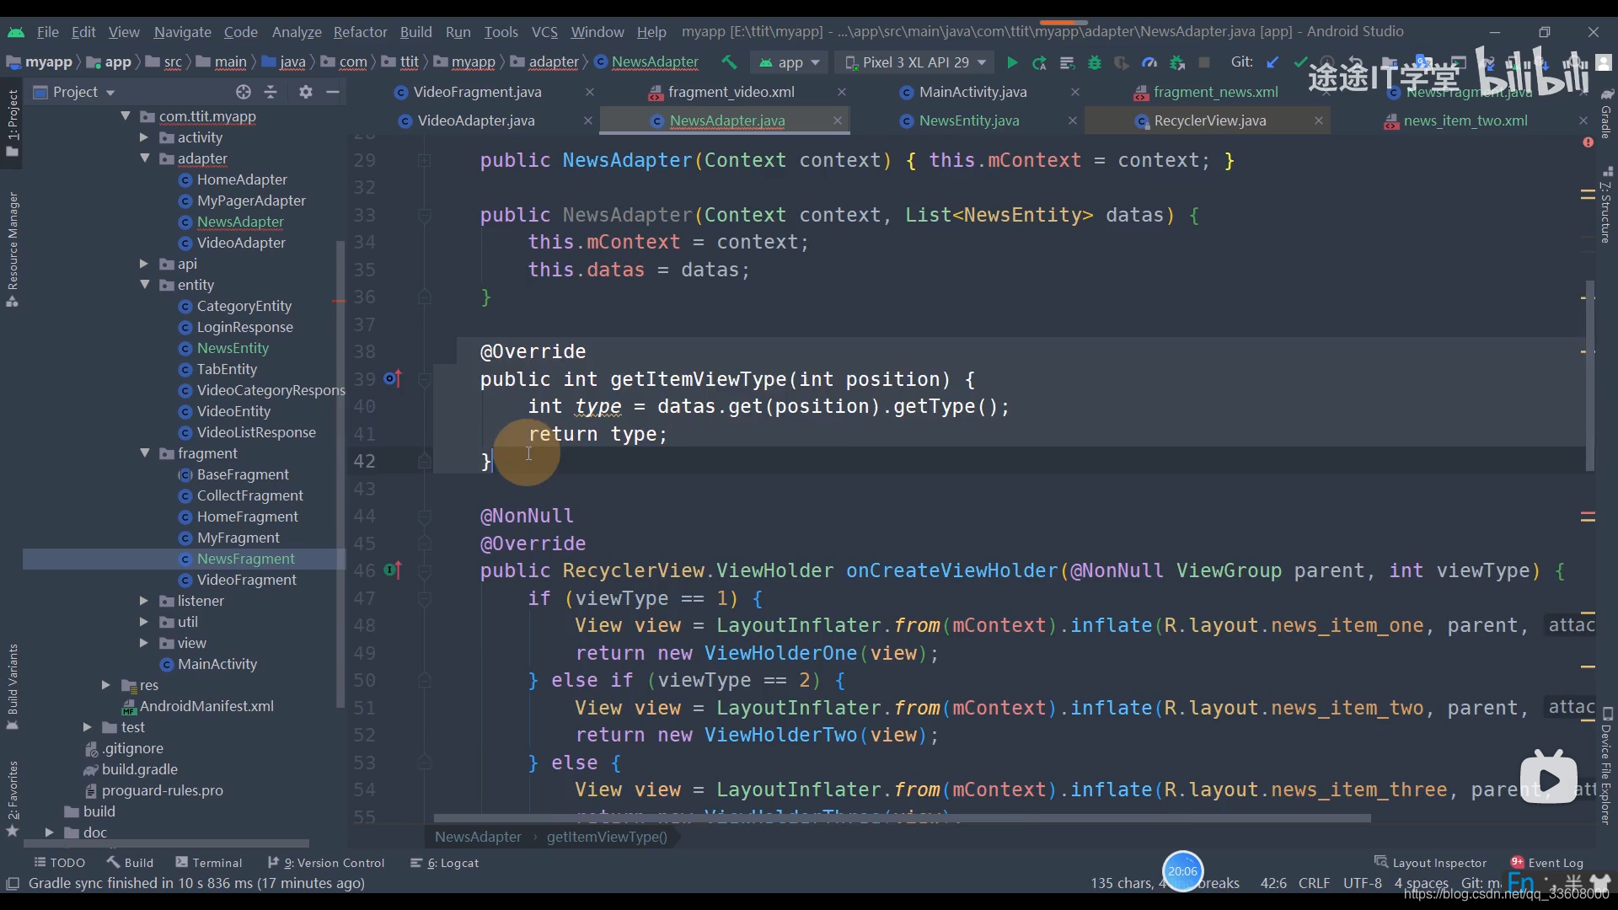Viewport: 1618px width, 910px height.
Task: Expand the listener folder
Action: pyautogui.click(x=144, y=601)
